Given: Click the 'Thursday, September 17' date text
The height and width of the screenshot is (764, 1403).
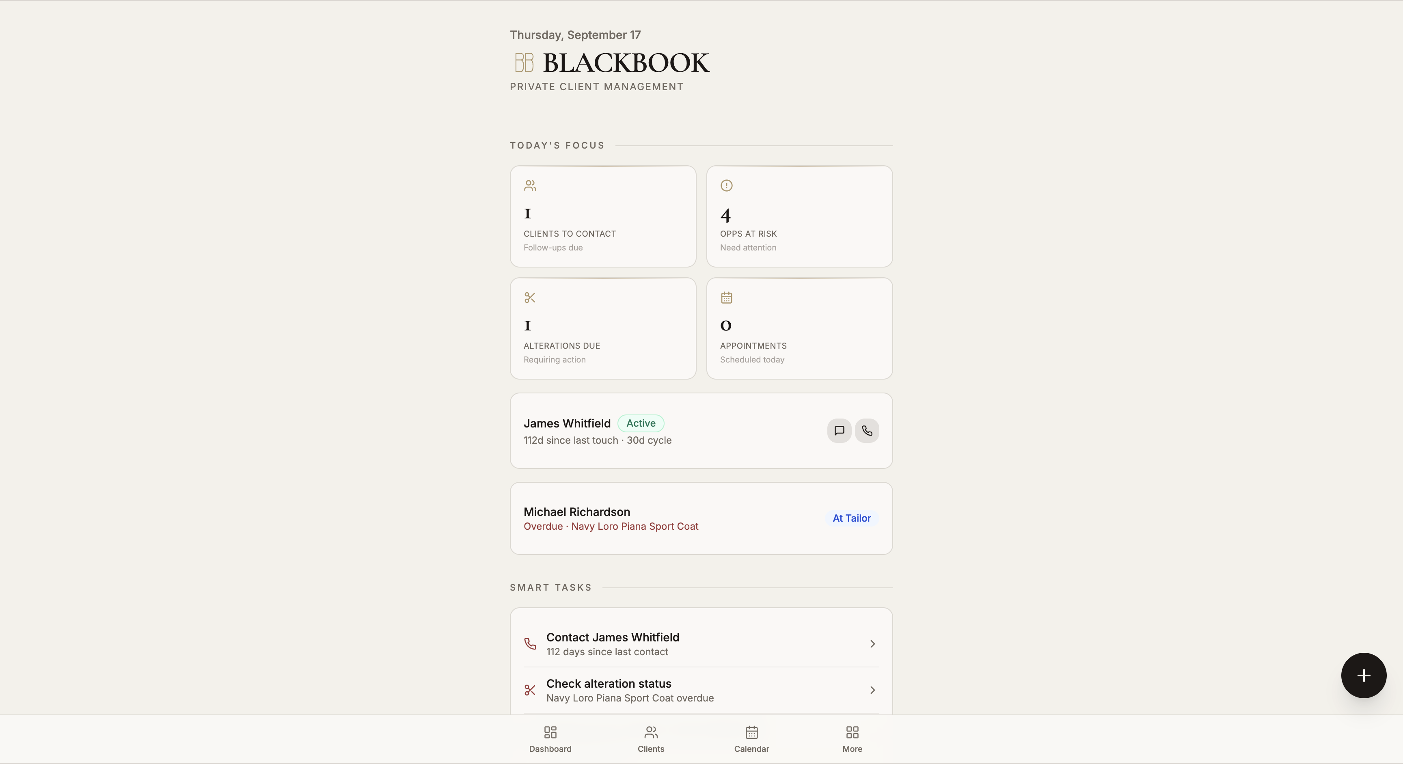Looking at the screenshot, I should click(x=574, y=35).
